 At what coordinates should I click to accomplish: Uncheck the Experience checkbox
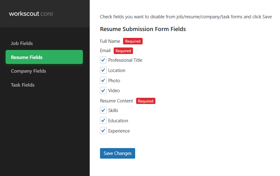coord(103,131)
